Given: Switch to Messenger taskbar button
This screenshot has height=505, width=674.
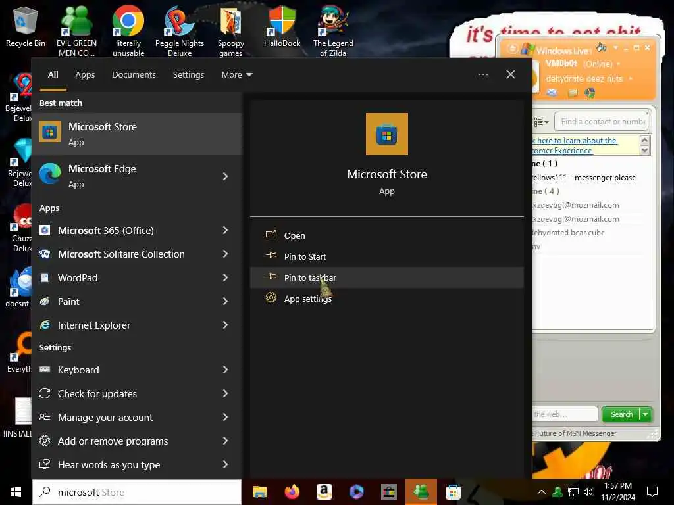Looking at the screenshot, I should [421, 492].
